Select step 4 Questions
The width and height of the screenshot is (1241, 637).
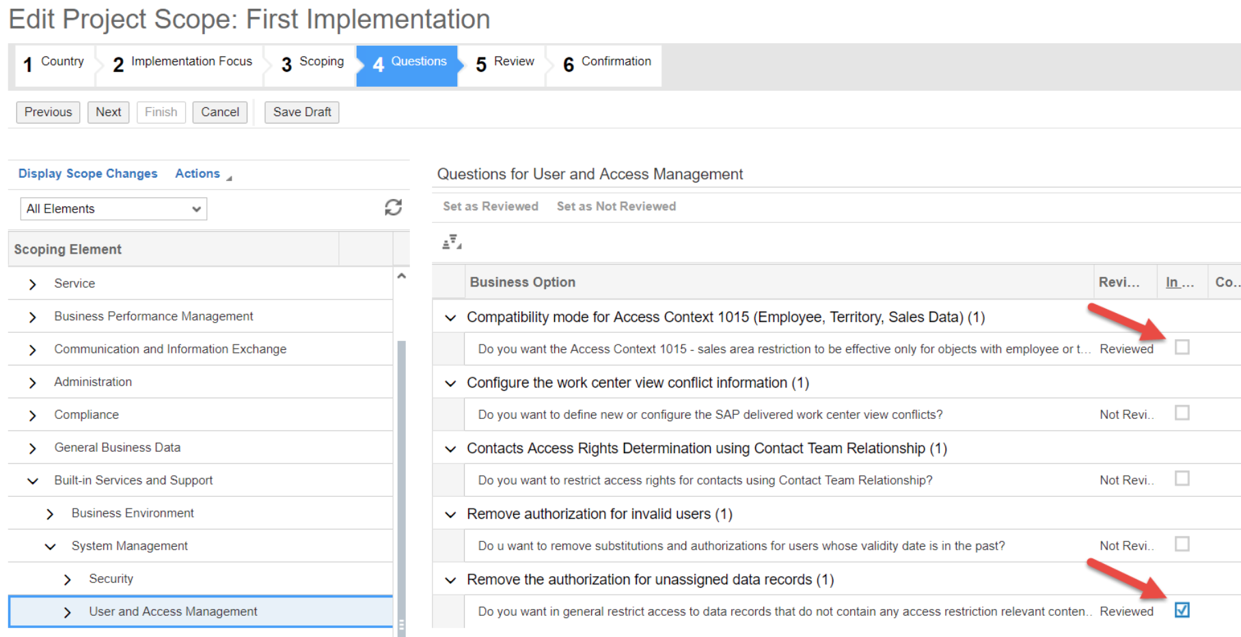tap(409, 65)
